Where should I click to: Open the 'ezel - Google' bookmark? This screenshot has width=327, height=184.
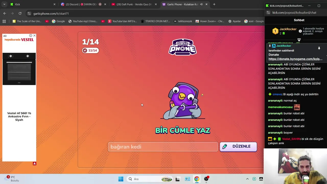[x=254, y=21]
